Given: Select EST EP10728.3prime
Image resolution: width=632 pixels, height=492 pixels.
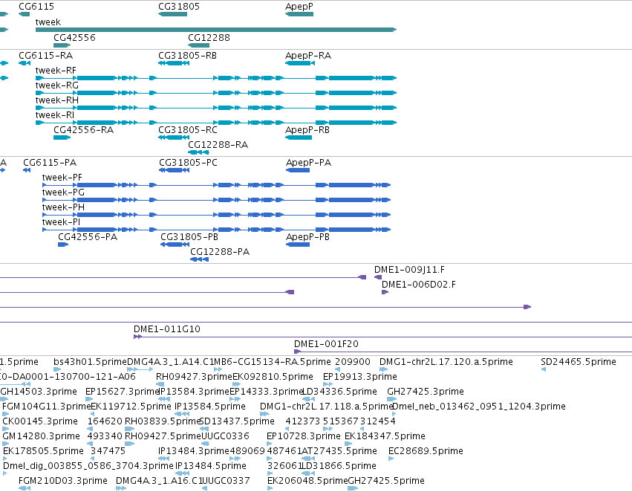Looking at the screenshot, I should click(270, 444).
